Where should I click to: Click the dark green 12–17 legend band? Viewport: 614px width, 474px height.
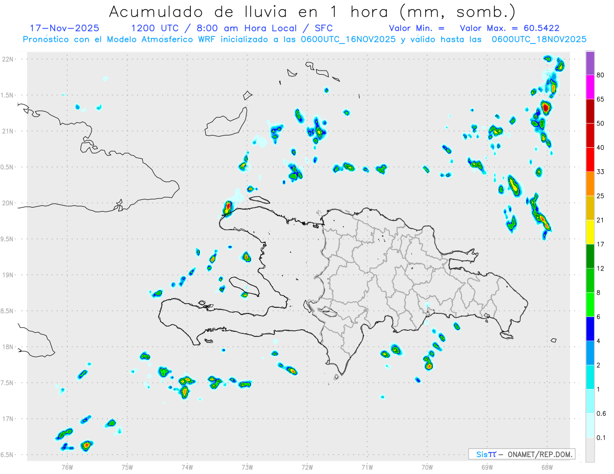click(590, 256)
